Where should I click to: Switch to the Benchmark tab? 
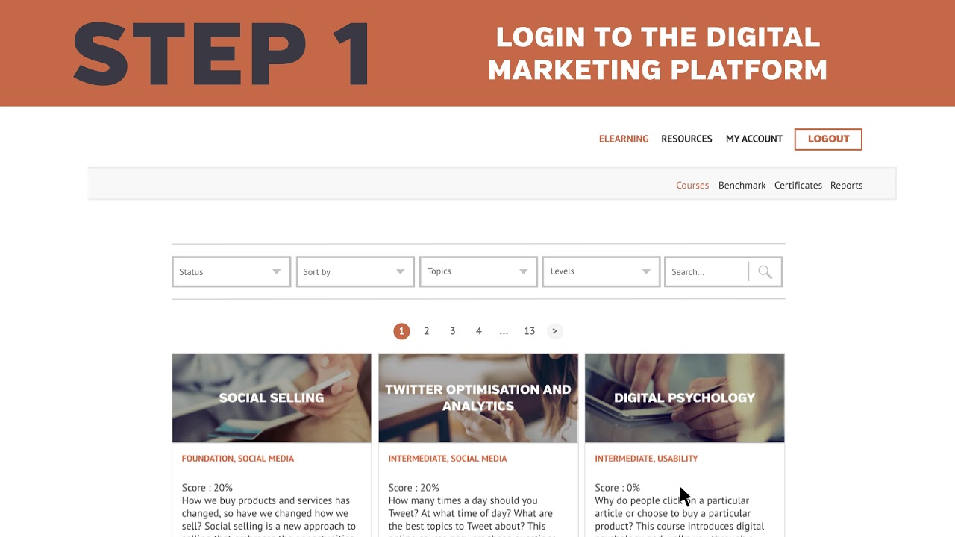pos(742,186)
